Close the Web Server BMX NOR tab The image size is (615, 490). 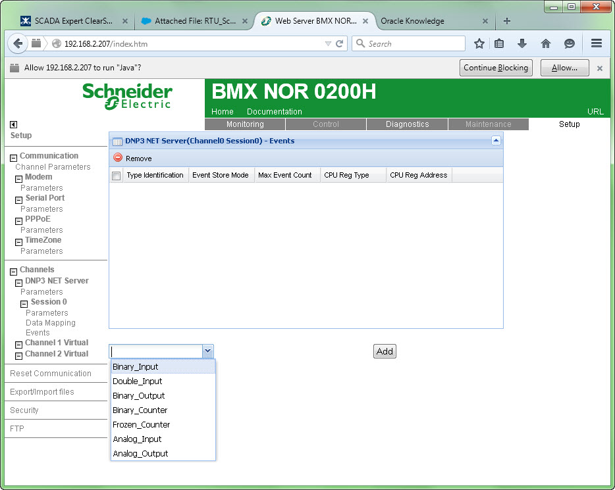pyautogui.click(x=365, y=21)
